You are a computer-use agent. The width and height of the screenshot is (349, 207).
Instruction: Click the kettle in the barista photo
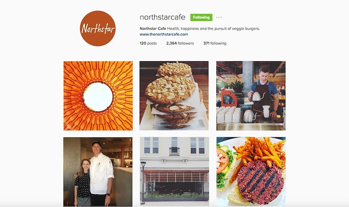[258, 96]
